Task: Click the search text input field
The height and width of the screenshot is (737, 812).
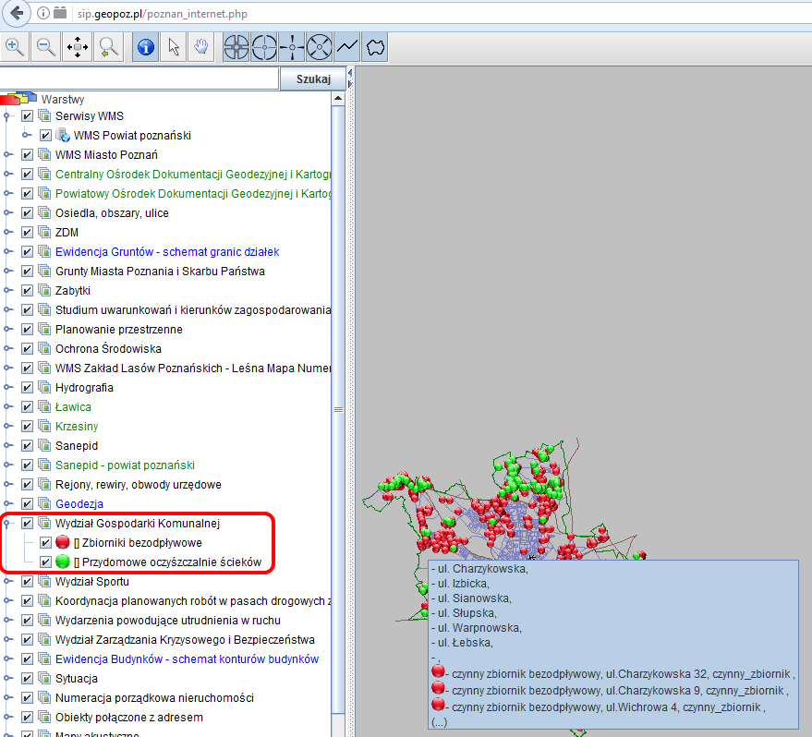Action: pos(139,79)
